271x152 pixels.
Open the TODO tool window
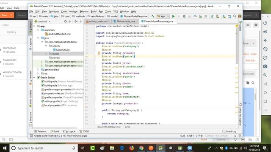84,131
